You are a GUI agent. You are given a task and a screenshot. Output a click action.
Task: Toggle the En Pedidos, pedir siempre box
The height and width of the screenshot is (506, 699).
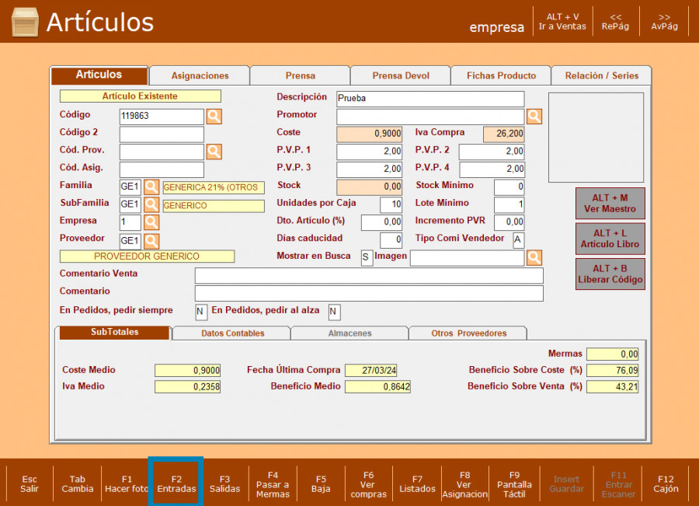coord(201,312)
